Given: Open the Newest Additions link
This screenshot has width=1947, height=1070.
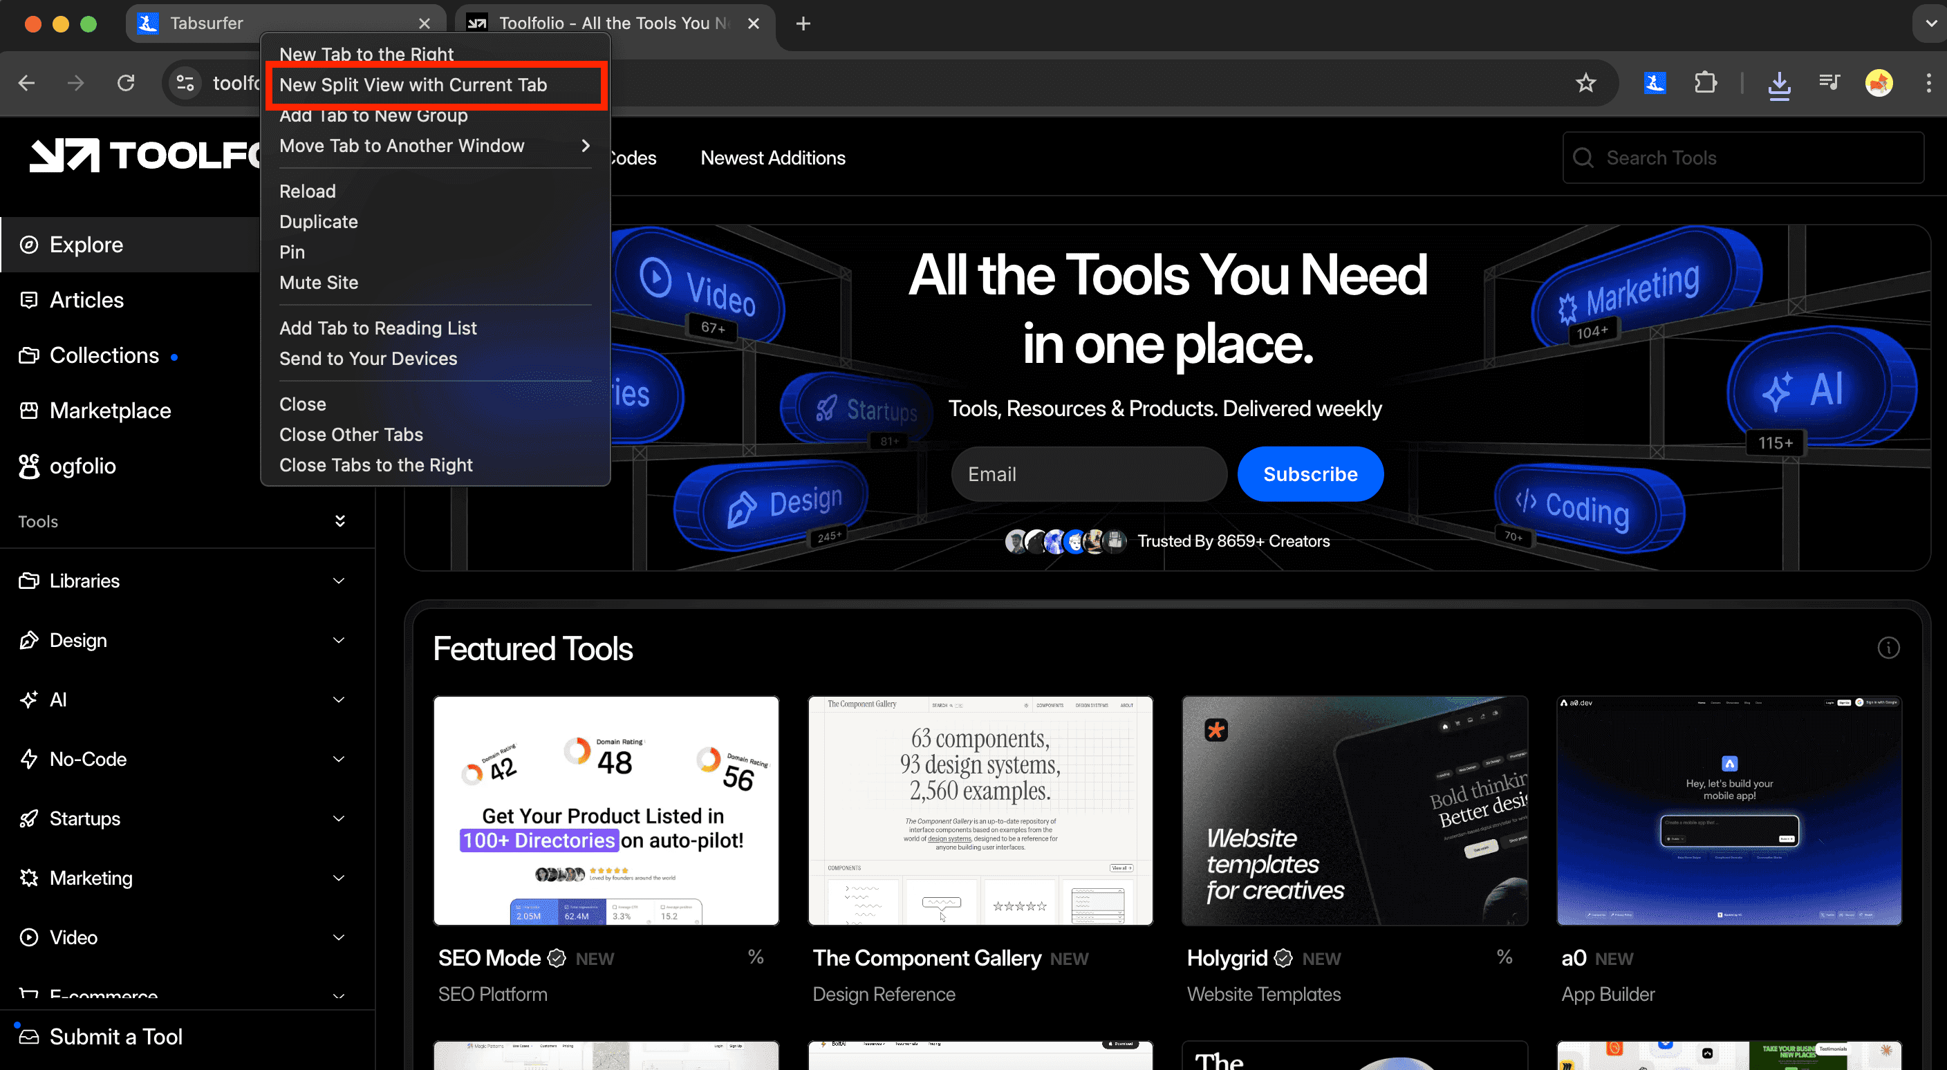Looking at the screenshot, I should [x=772, y=158].
